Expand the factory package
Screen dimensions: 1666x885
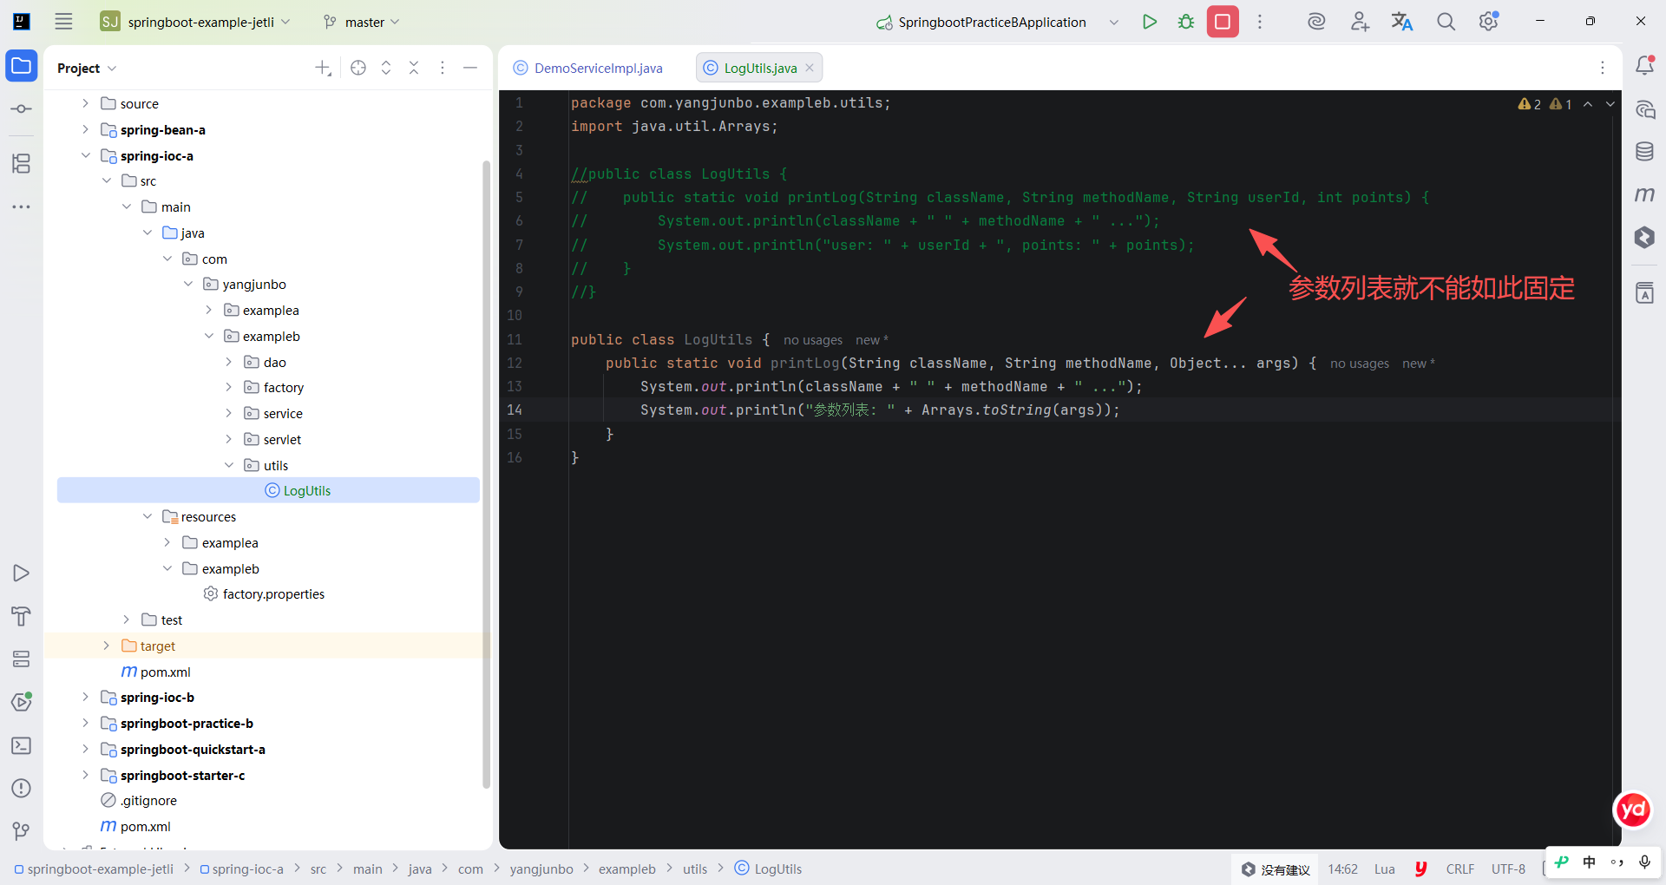[229, 387]
